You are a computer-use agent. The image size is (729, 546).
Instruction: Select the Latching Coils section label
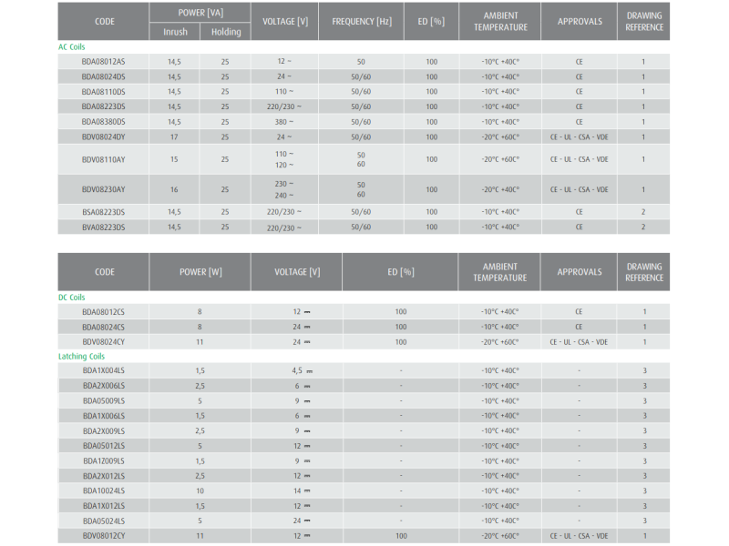coord(81,357)
